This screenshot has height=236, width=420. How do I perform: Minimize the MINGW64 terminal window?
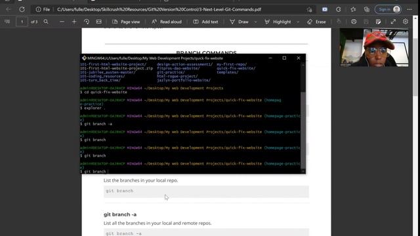(270, 58)
